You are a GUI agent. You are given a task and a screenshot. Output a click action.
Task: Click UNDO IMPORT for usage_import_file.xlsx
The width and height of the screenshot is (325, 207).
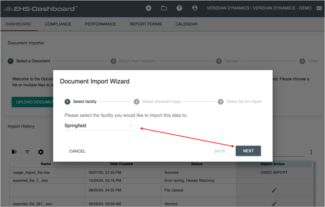pyautogui.click(x=274, y=172)
